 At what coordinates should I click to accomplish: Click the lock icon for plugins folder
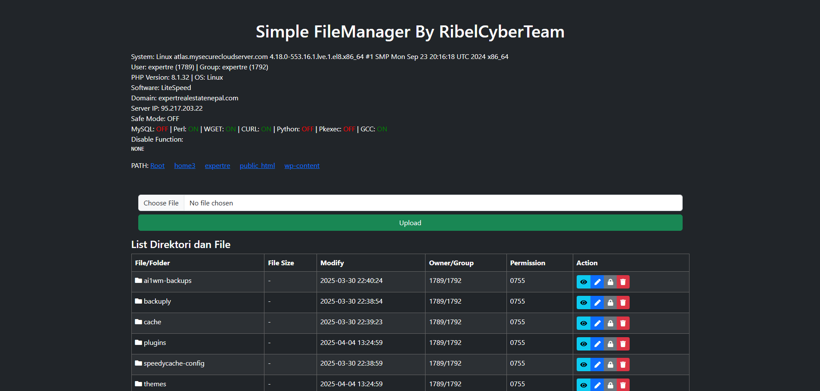[610, 344]
